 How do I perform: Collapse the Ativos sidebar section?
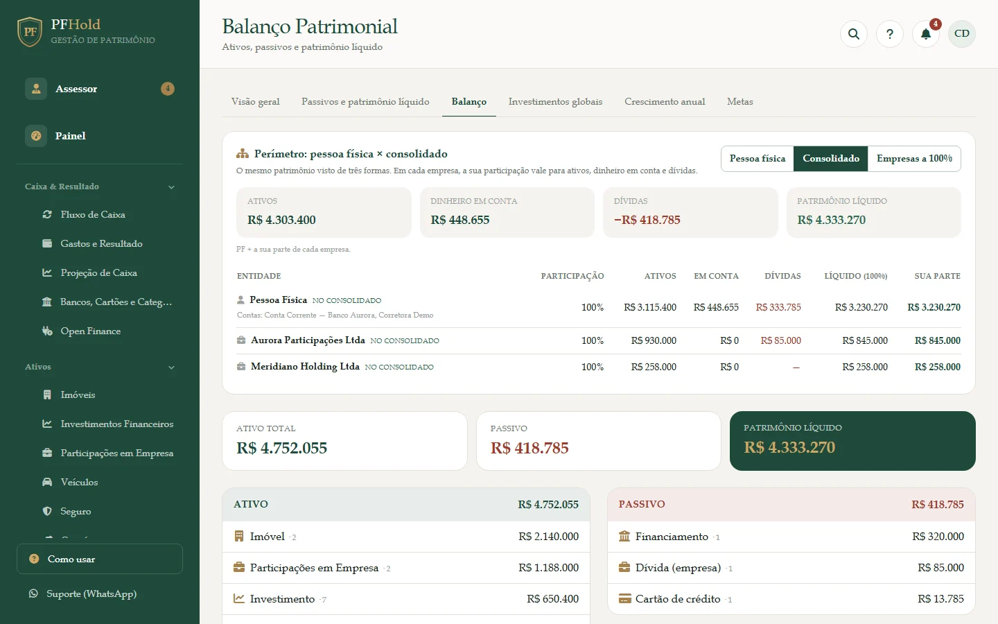pos(100,367)
